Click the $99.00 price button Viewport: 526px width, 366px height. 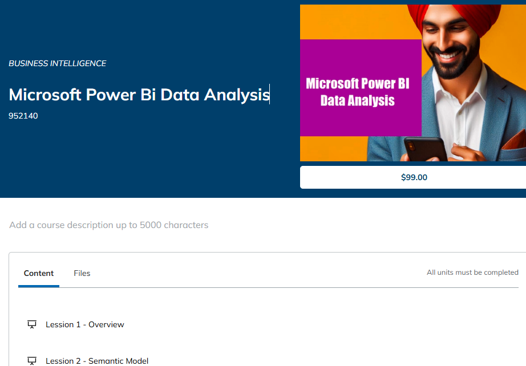click(414, 177)
